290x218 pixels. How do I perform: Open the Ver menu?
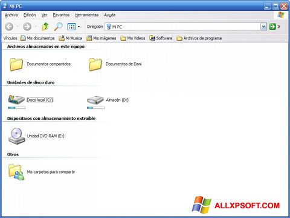pos(44,15)
